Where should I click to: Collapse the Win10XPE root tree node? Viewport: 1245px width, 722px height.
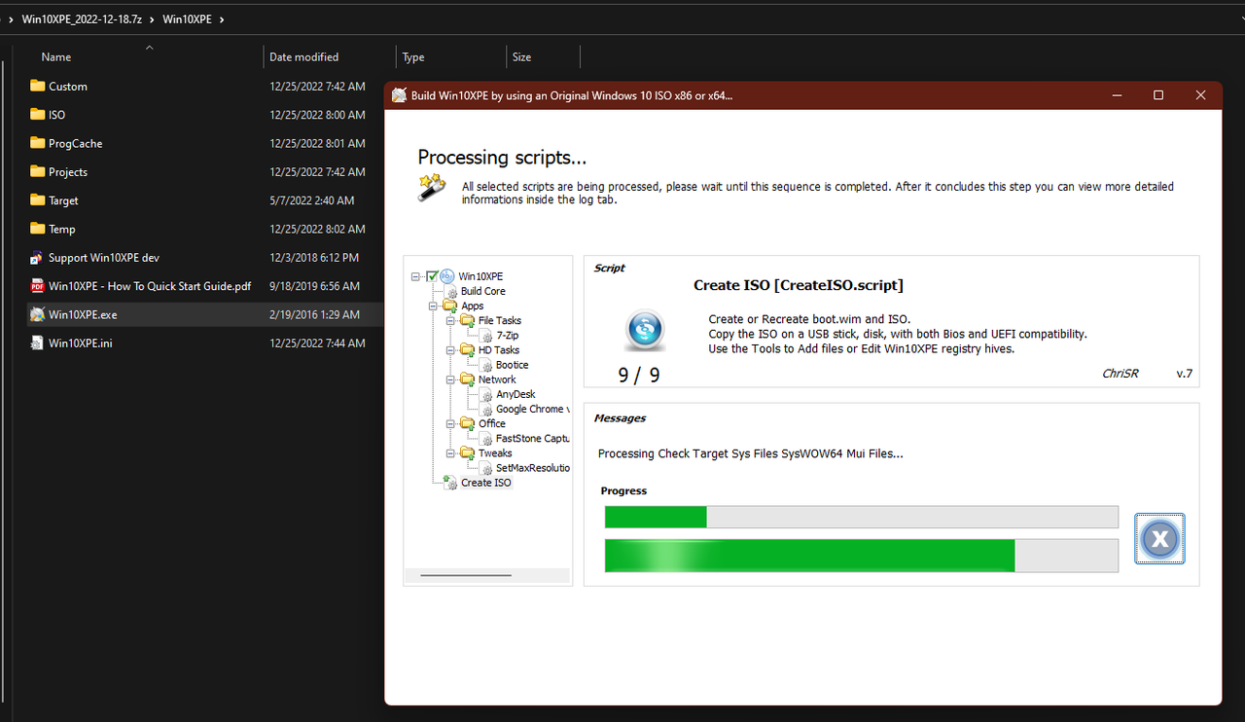[416, 276]
